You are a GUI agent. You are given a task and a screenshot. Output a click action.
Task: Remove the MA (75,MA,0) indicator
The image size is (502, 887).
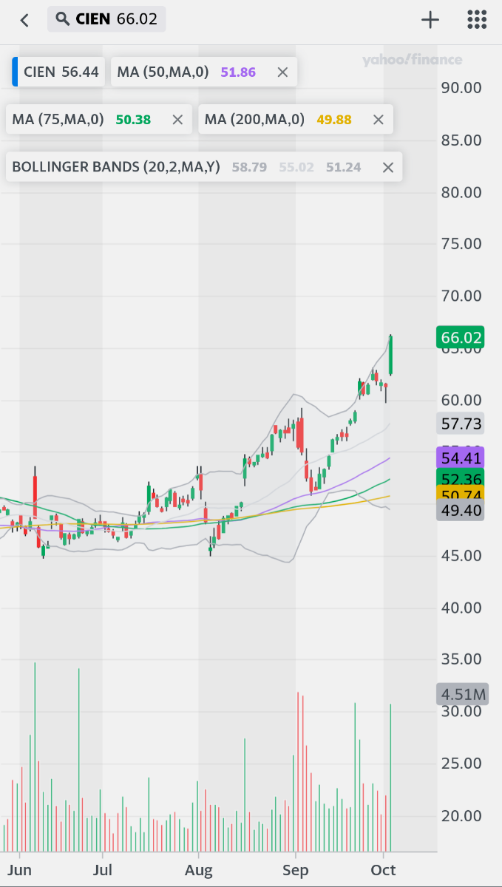pyautogui.click(x=177, y=120)
